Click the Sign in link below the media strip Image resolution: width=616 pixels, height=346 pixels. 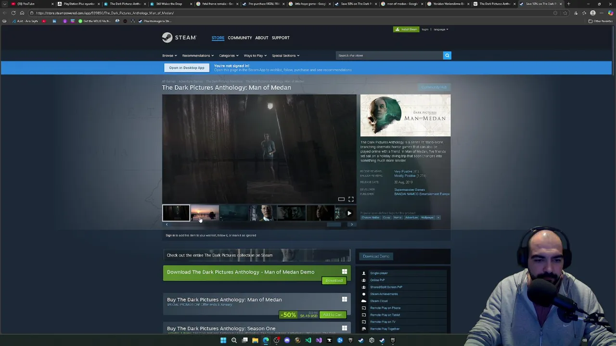170,235
